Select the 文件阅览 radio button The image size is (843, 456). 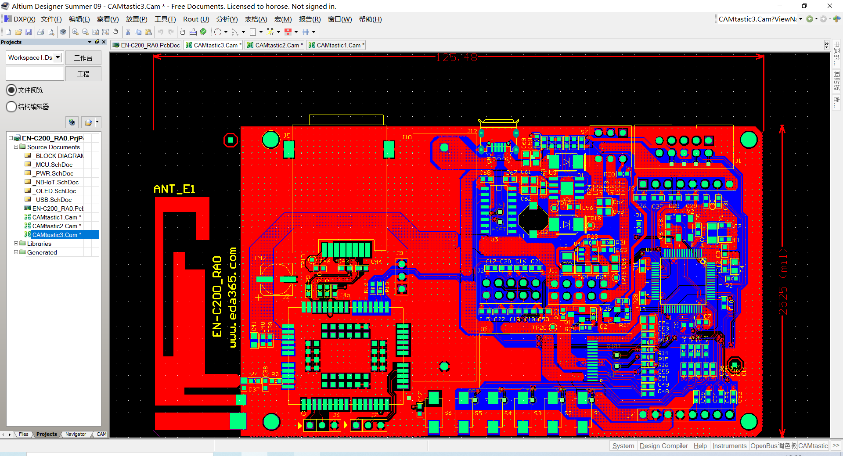pyautogui.click(x=12, y=90)
